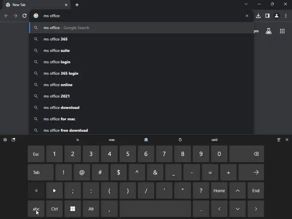Reload the page with the refresh icon
292x219 pixels.
[25, 16]
